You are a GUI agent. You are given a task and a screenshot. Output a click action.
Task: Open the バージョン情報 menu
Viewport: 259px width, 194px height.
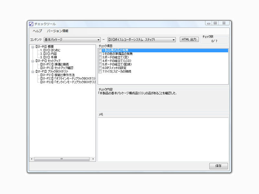click(x=58, y=31)
